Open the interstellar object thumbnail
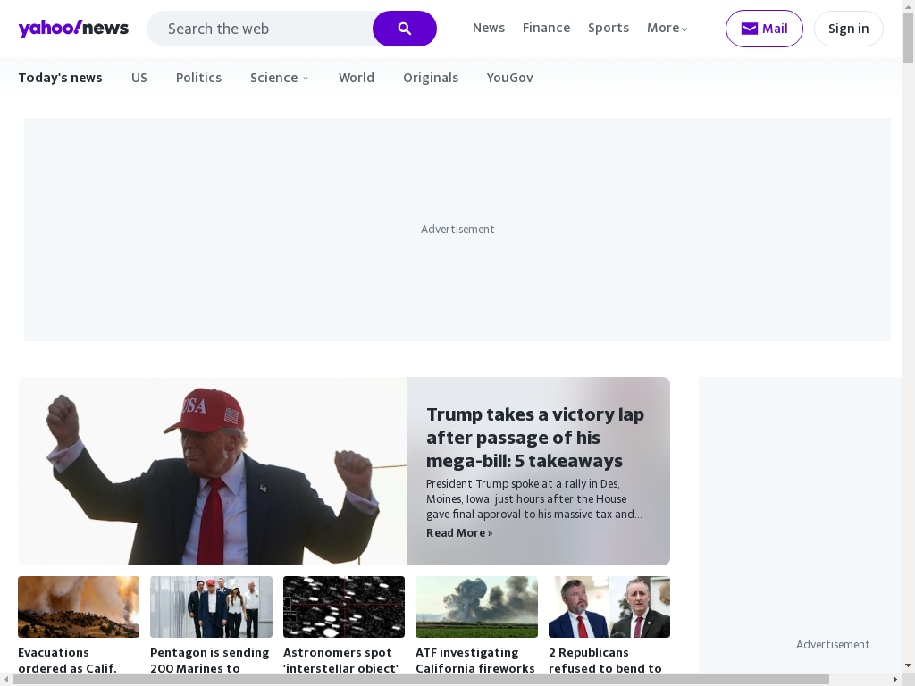915x686 pixels. click(x=344, y=607)
